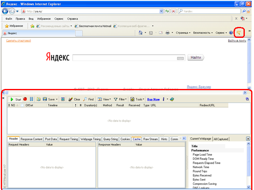Click the Войти в почту link
This screenshot has width=254, height=190.
[237, 41]
